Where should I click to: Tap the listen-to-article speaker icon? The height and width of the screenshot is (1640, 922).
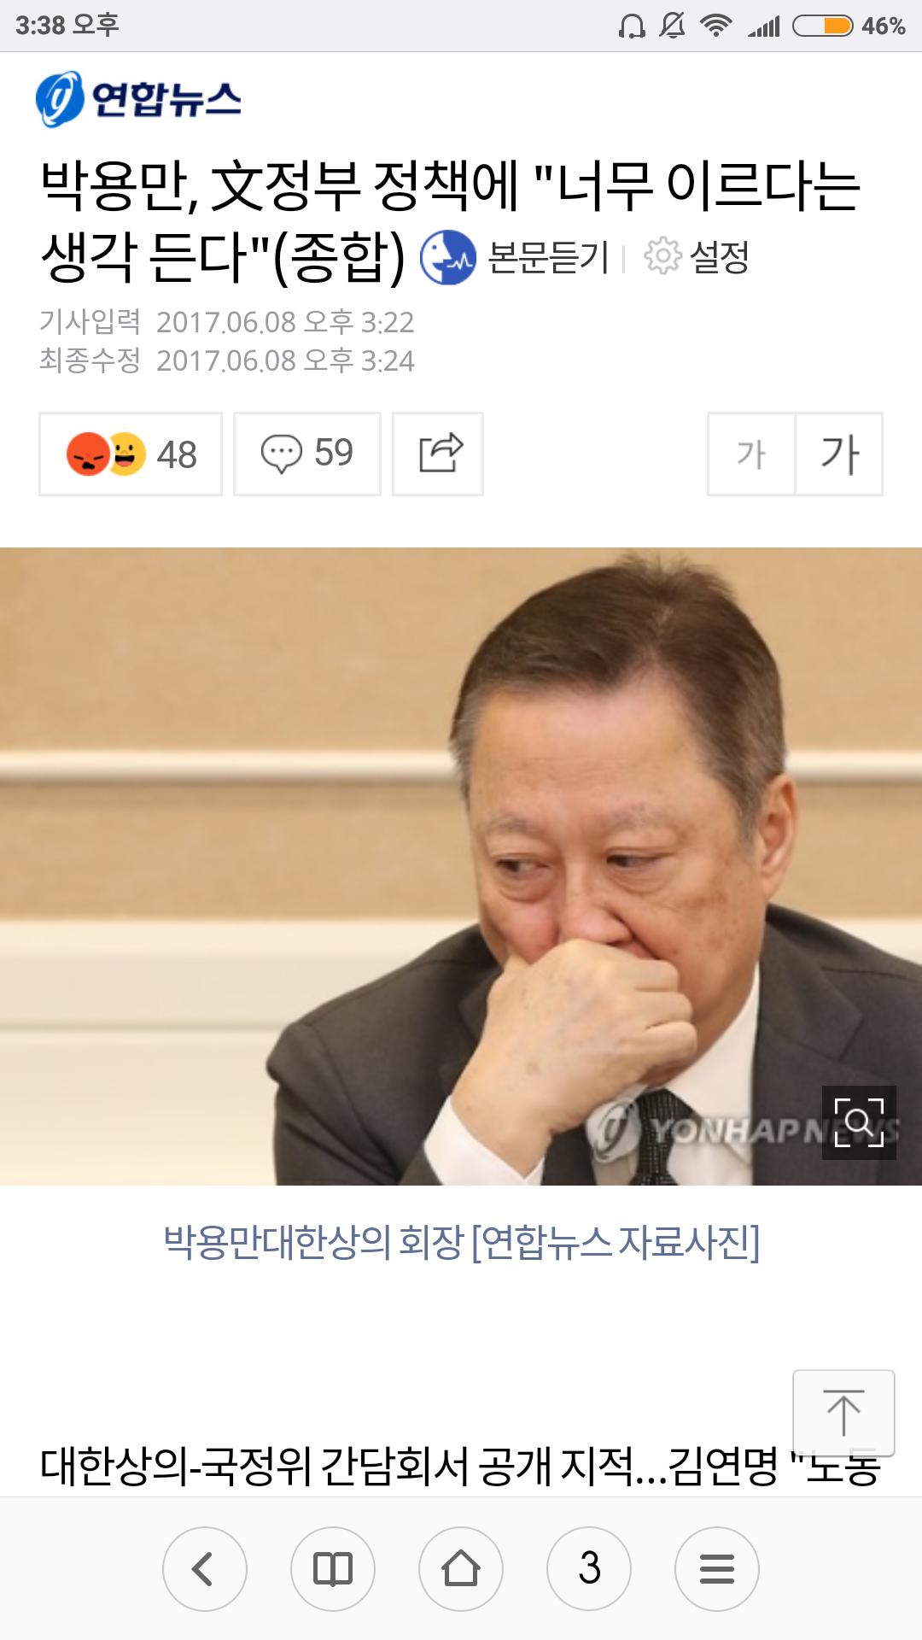pos(447,257)
